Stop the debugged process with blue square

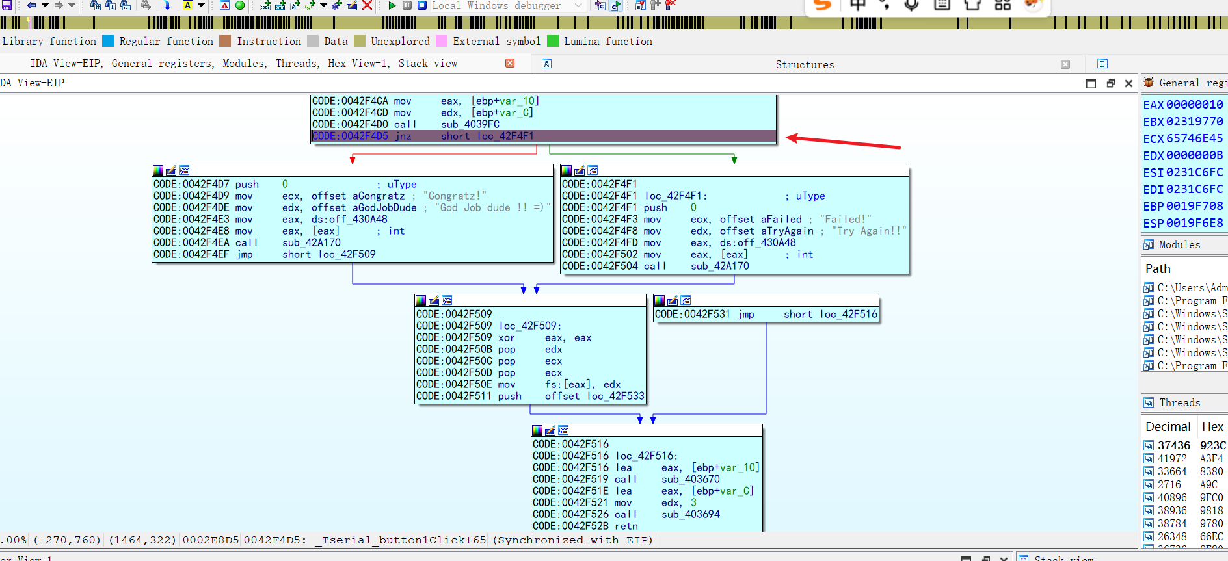click(x=422, y=5)
